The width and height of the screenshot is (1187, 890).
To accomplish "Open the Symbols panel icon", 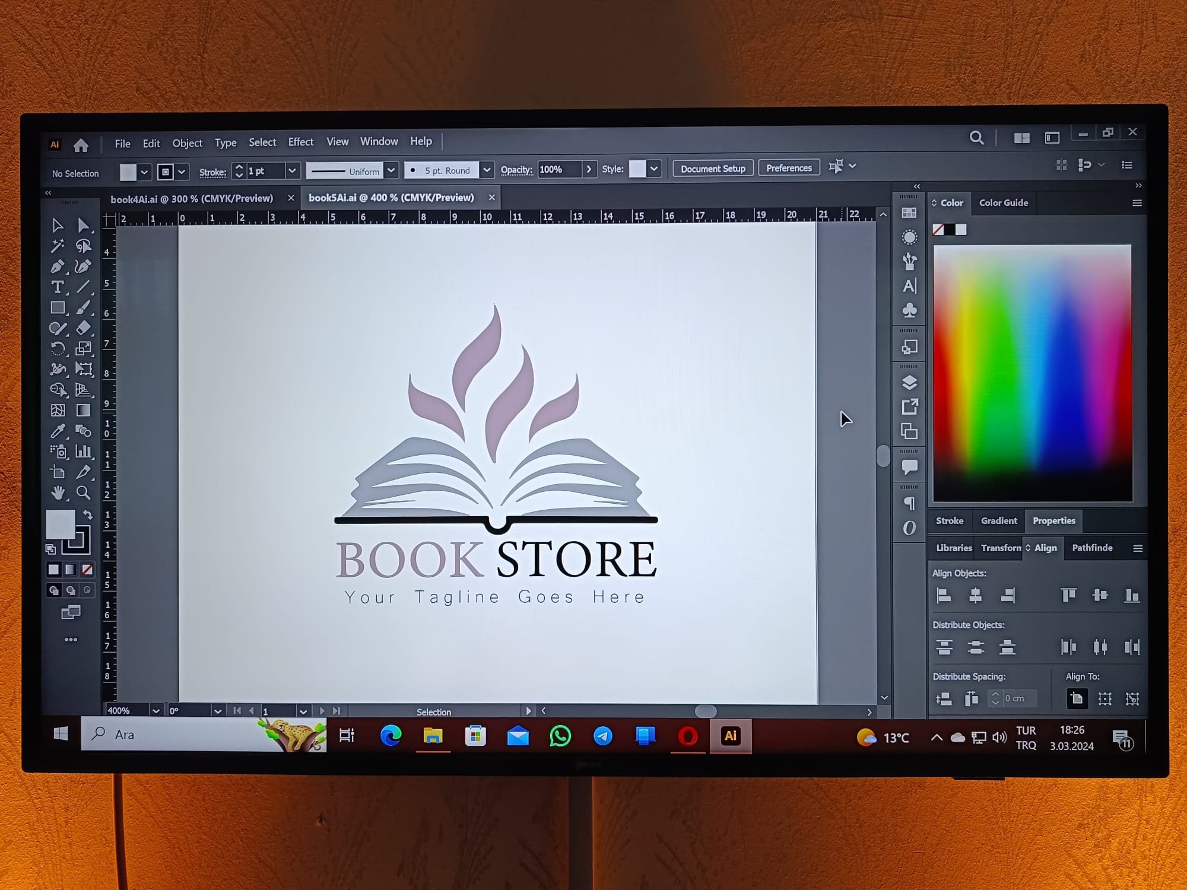I will click(x=909, y=309).
